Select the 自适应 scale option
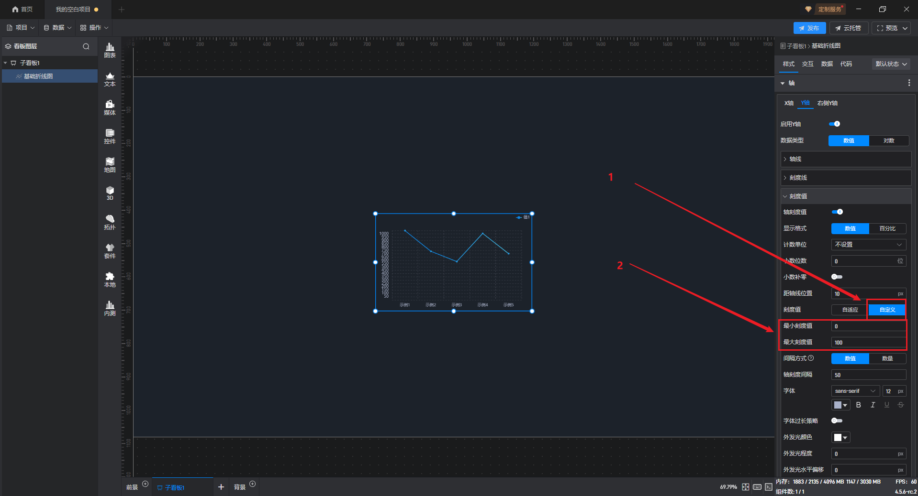 [x=850, y=310]
